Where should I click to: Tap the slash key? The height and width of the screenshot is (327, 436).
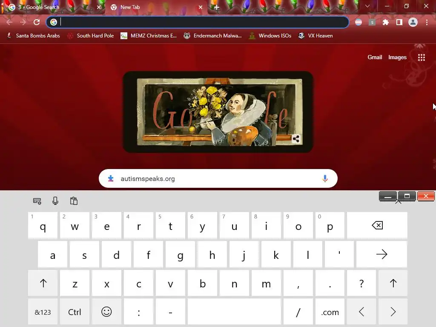tap(298, 312)
